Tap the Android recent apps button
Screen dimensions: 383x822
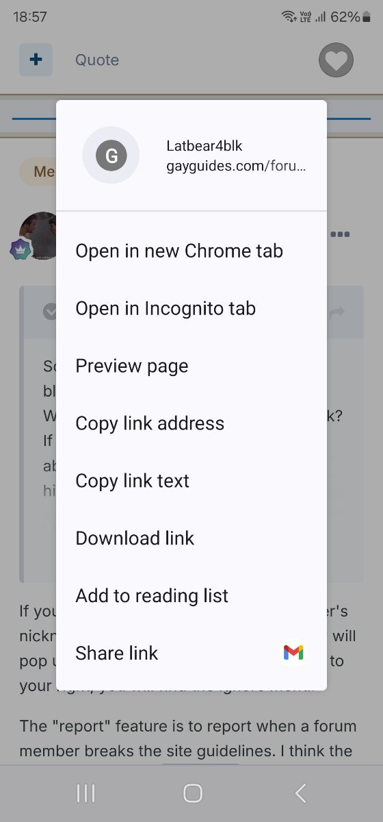[x=85, y=793]
